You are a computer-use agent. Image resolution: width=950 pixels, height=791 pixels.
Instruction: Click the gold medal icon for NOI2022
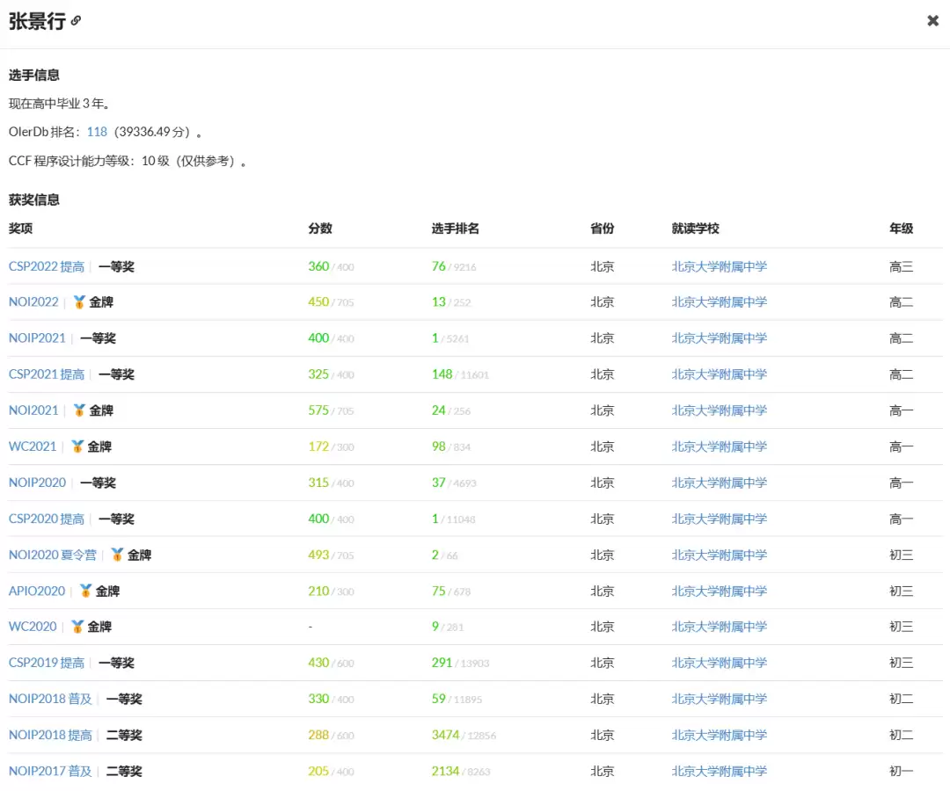79,302
